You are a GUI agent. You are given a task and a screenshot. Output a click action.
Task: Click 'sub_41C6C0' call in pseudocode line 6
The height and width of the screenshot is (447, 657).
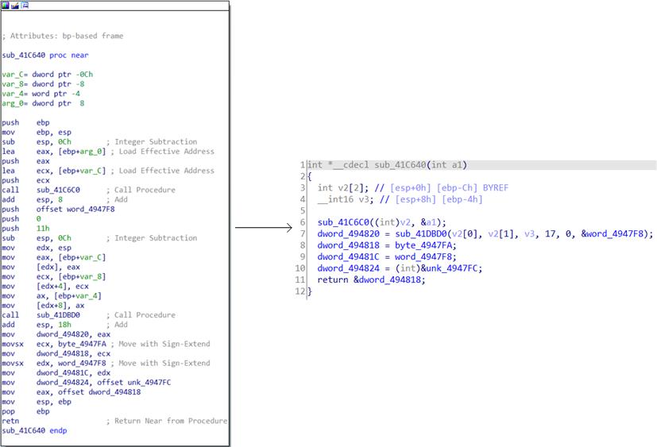[343, 222]
